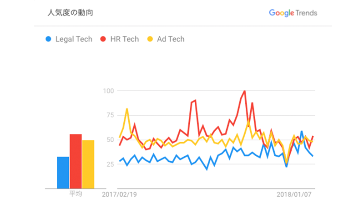Screen dimensions: 364x205
Task: Click the red HR Tech legend dot
Action: pyautogui.click(x=103, y=39)
